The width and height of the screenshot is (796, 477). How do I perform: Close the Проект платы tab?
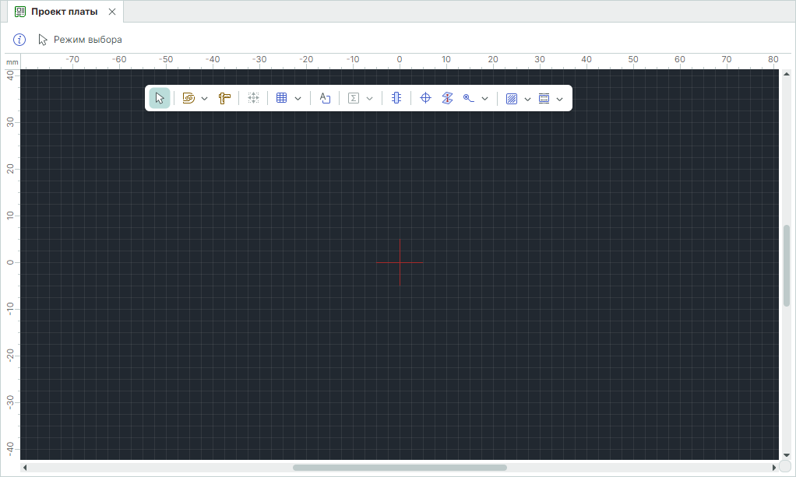click(112, 12)
